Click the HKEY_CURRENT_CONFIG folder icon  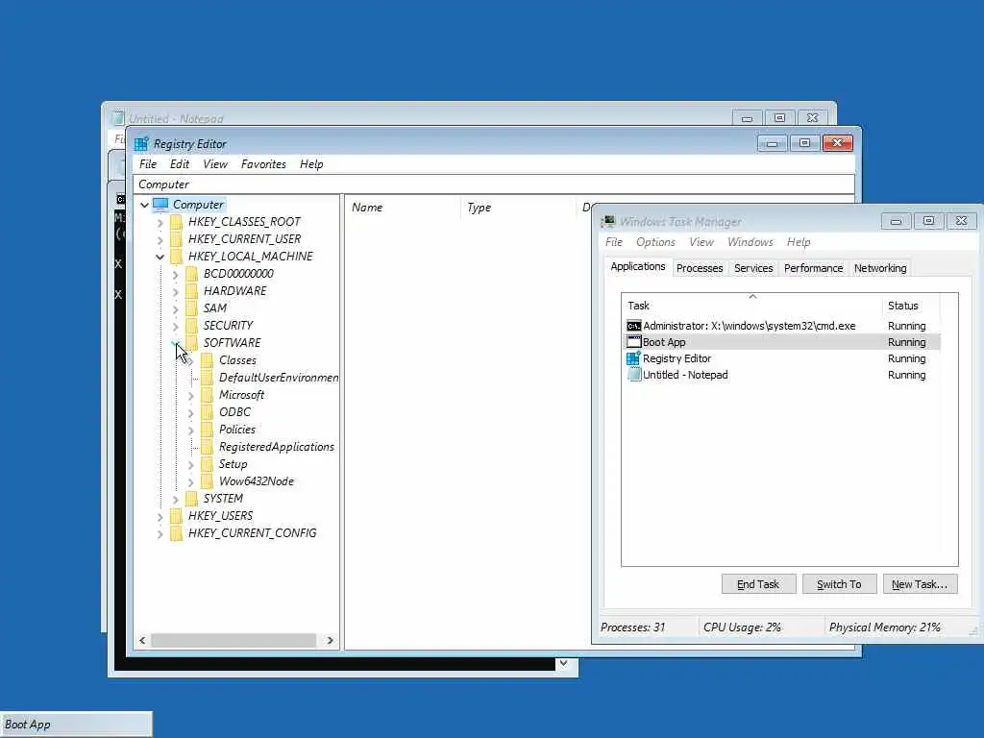(177, 533)
